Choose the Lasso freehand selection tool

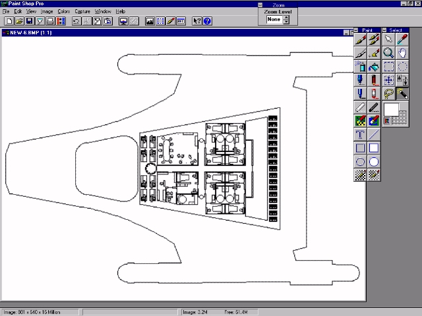[x=389, y=94]
